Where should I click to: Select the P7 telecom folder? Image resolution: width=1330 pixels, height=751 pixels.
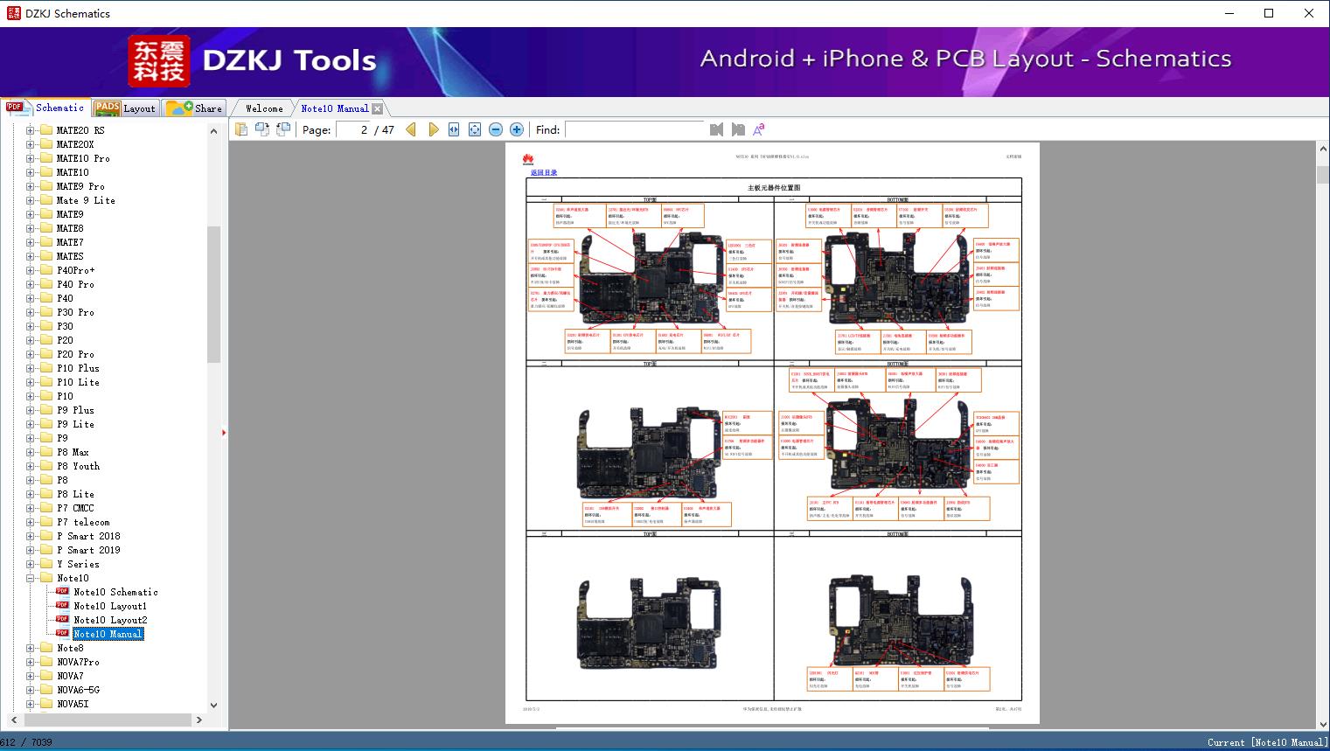[83, 522]
